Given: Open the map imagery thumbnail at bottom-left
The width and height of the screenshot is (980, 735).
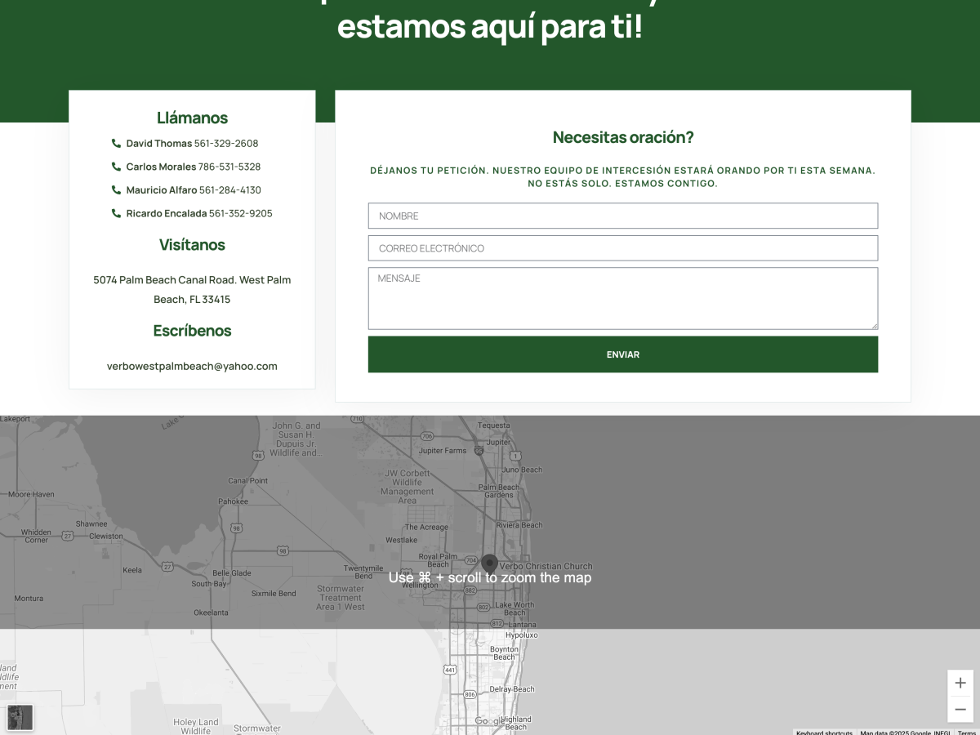Looking at the screenshot, I should click(20, 717).
